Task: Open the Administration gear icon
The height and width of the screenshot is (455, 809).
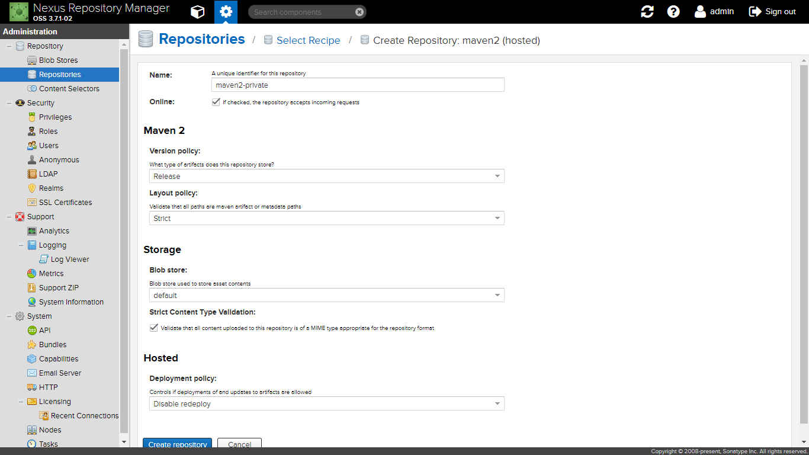Action: (x=226, y=12)
